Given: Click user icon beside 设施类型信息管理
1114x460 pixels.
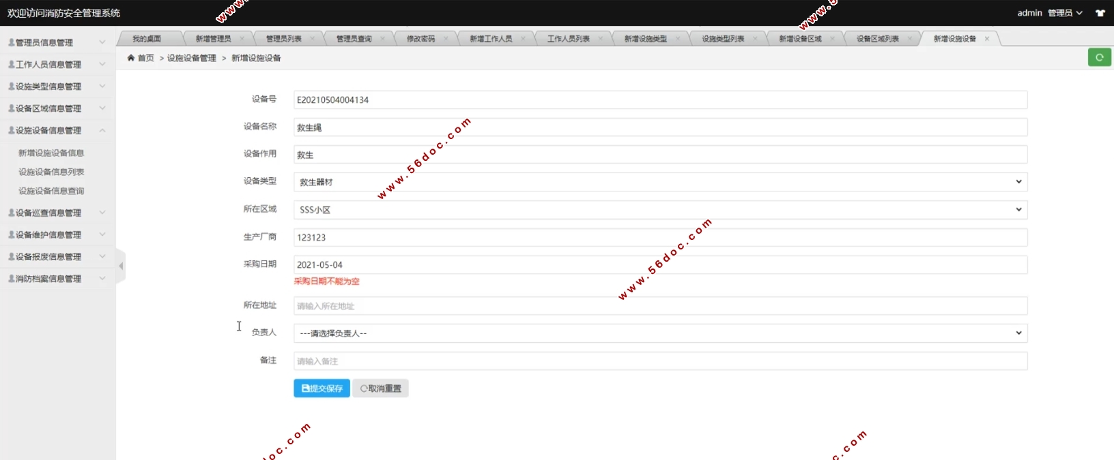Looking at the screenshot, I should click(12, 86).
